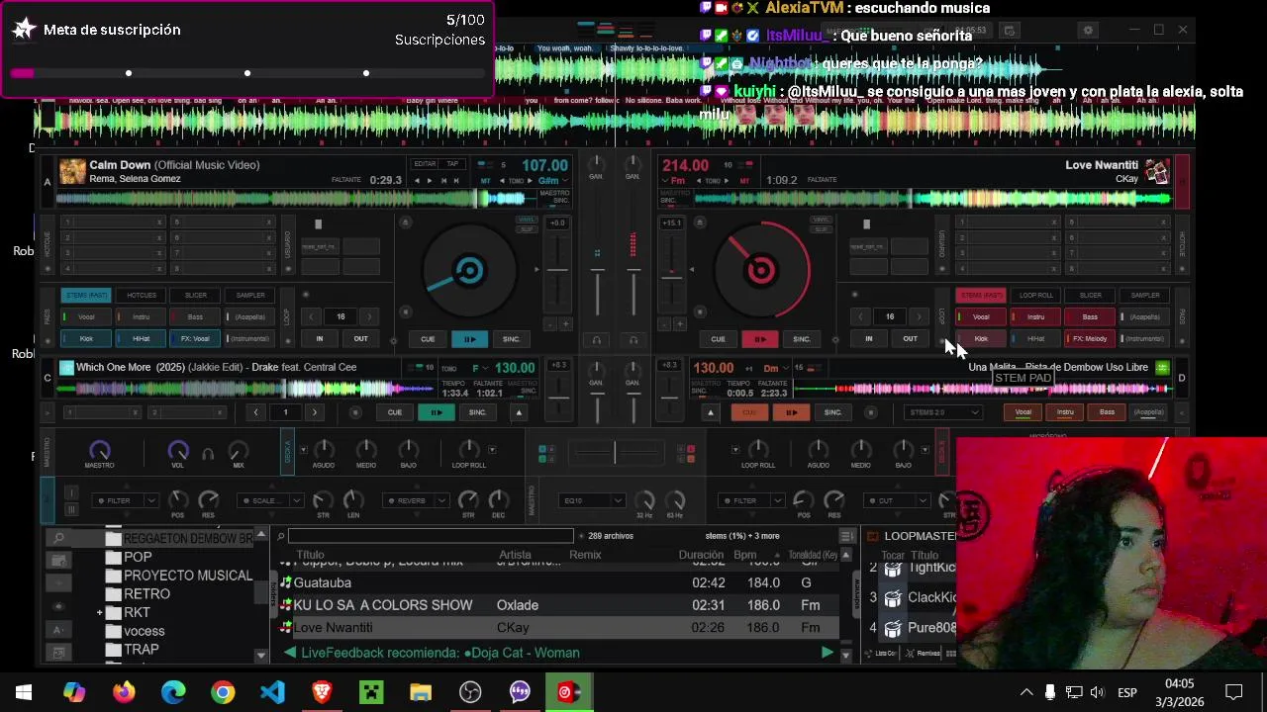Pause deck B with red play/pause button
1267x712 pixels.
759,339
